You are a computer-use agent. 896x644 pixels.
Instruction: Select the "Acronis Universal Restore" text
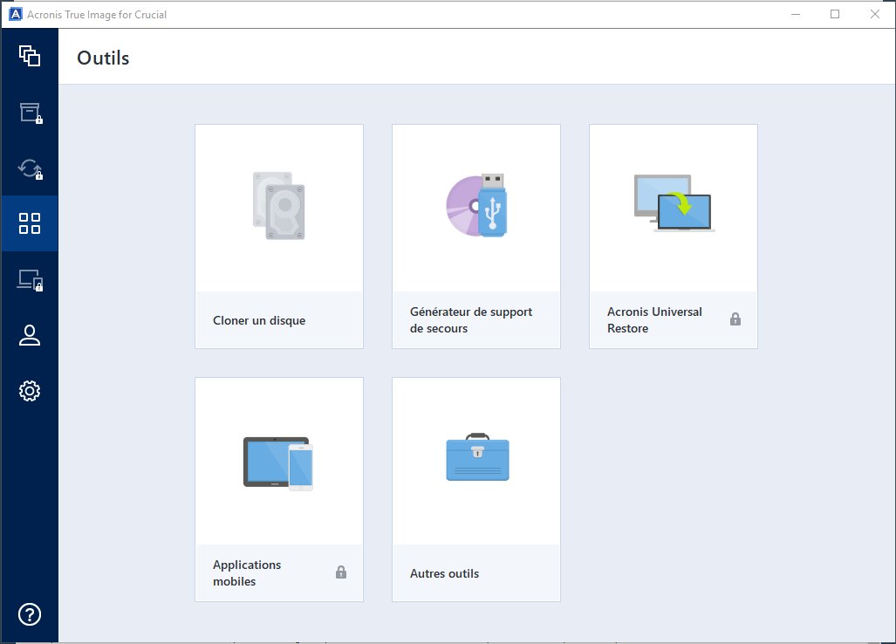coord(654,320)
